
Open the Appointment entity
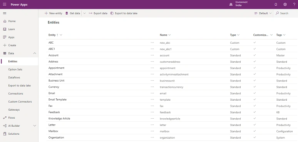(x=56, y=68)
